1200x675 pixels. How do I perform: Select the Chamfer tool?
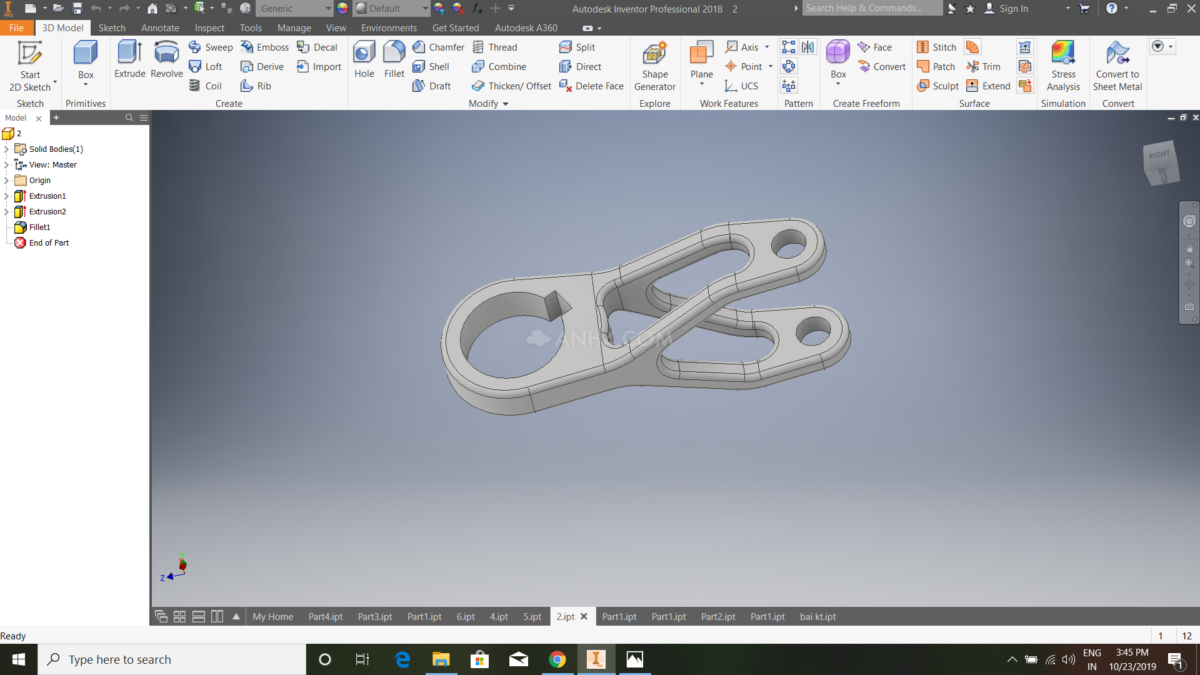click(439, 47)
